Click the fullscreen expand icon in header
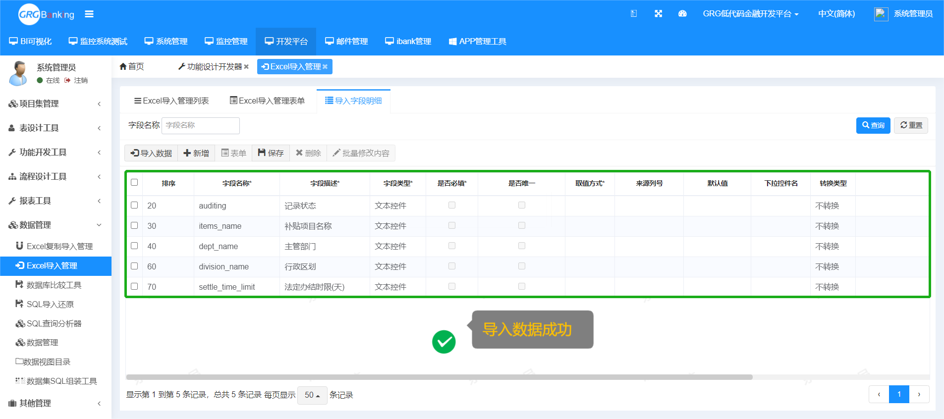944x419 pixels. (x=658, y=14)
